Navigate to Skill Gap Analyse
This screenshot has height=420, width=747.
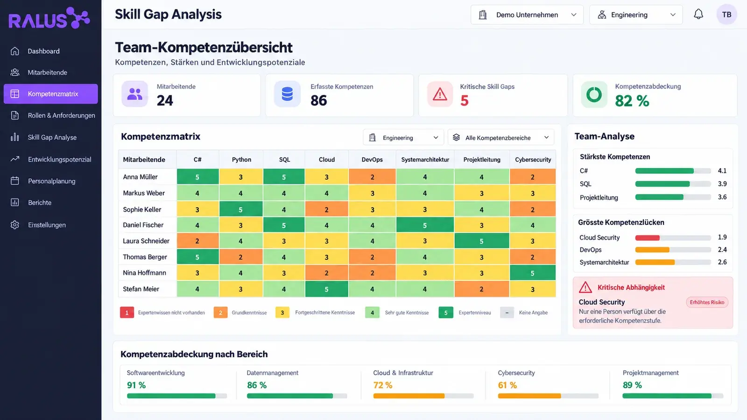coord(51,137)
